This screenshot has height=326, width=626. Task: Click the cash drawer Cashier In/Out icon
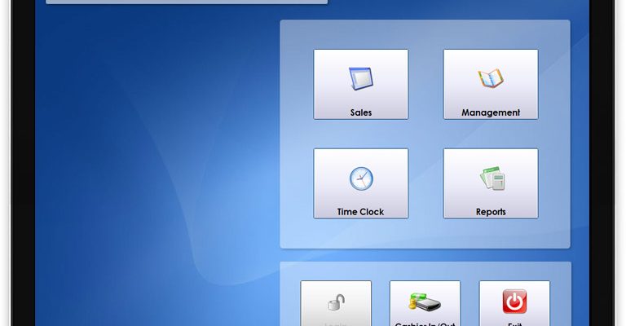425,302
